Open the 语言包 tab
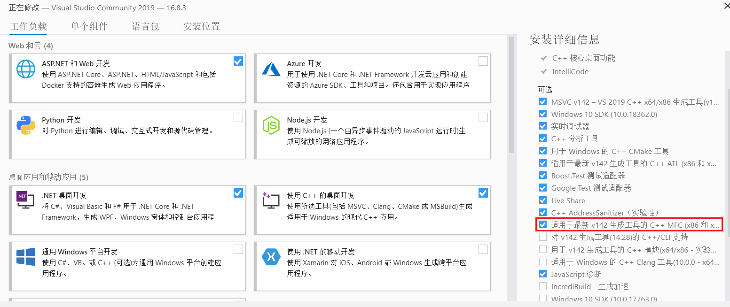Screen dimensions: 730x307 click(x=145, y=26)
